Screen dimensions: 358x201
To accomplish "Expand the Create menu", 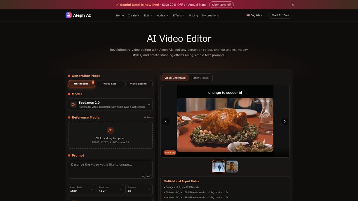I will coord(134,15).
